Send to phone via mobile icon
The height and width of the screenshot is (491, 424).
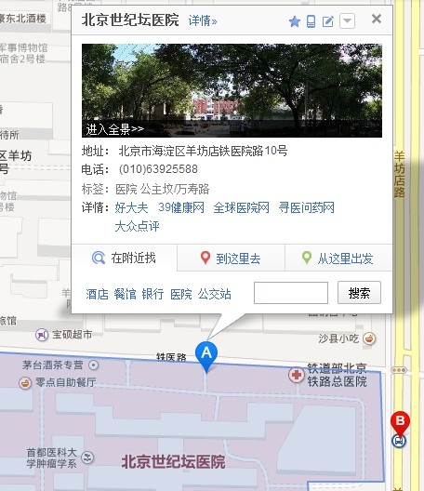coord(311,21)
